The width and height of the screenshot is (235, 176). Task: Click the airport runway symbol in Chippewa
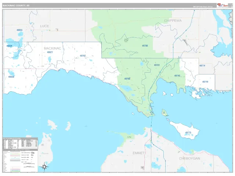click(x=185, y=42)
